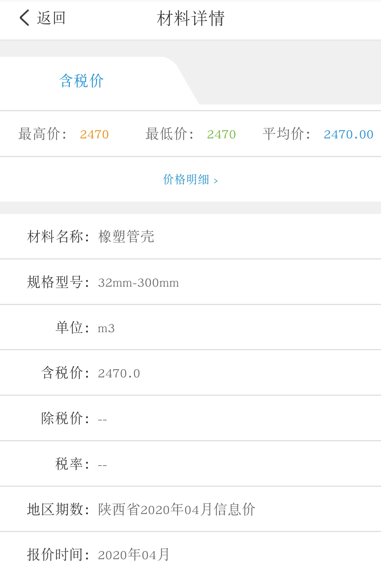Screen dimensions: 381x574
Task: Expand price details via the chevron arrow
Action: pyautogui.click(x=216, y=181)
